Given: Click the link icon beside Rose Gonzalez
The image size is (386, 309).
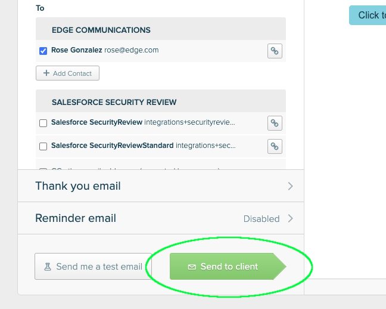Looking at the screenshot, I should pos(275,51).
